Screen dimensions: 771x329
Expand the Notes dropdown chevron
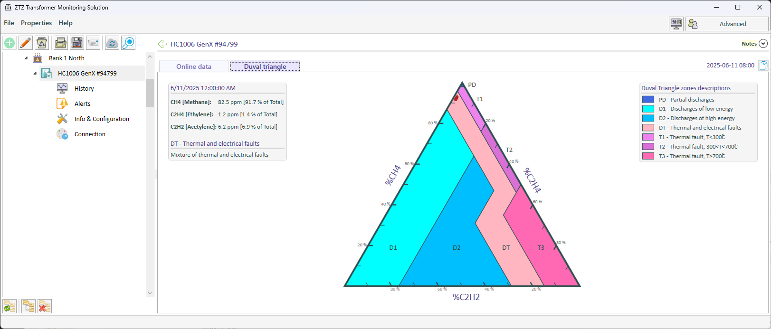pyautogui.click(x=763, y=44)
